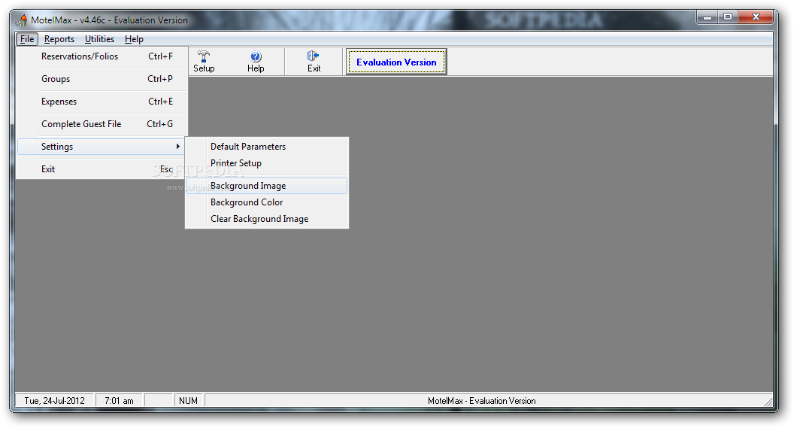
Task: Click status bar text MotelMax - Evaluation Version
Action: point(481,401)
